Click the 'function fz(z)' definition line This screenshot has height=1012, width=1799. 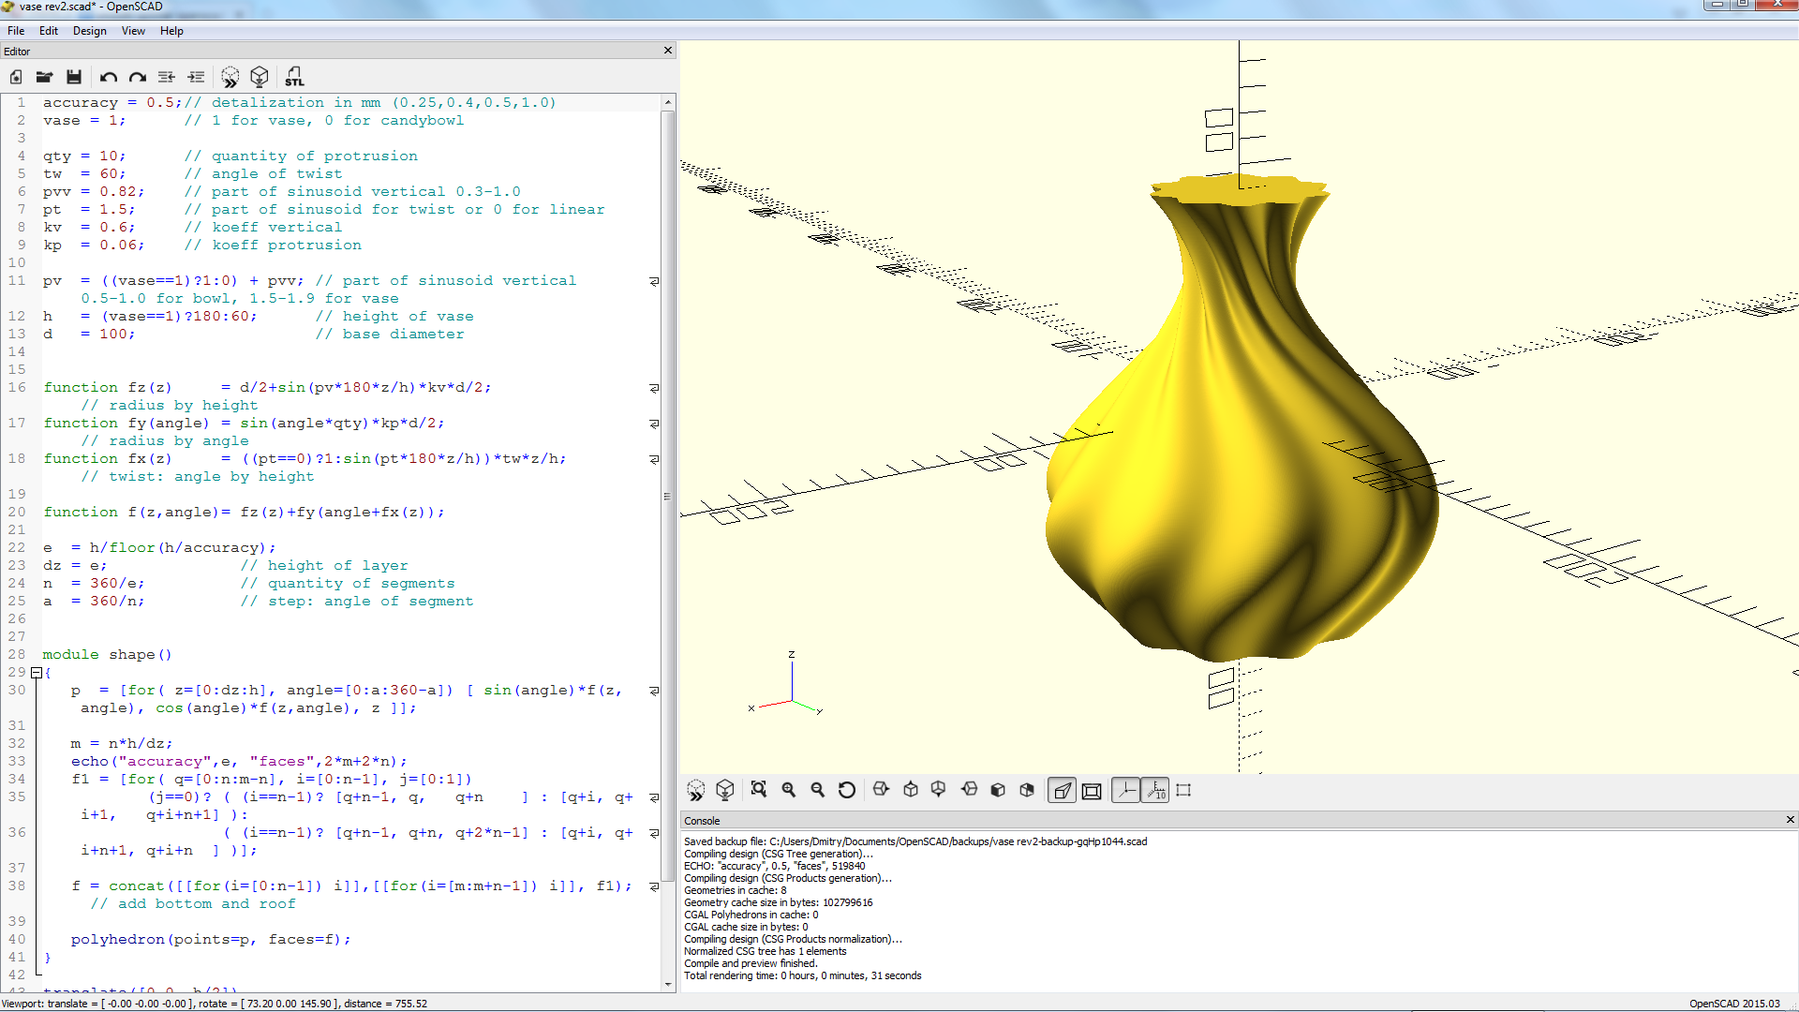[267, 388]
